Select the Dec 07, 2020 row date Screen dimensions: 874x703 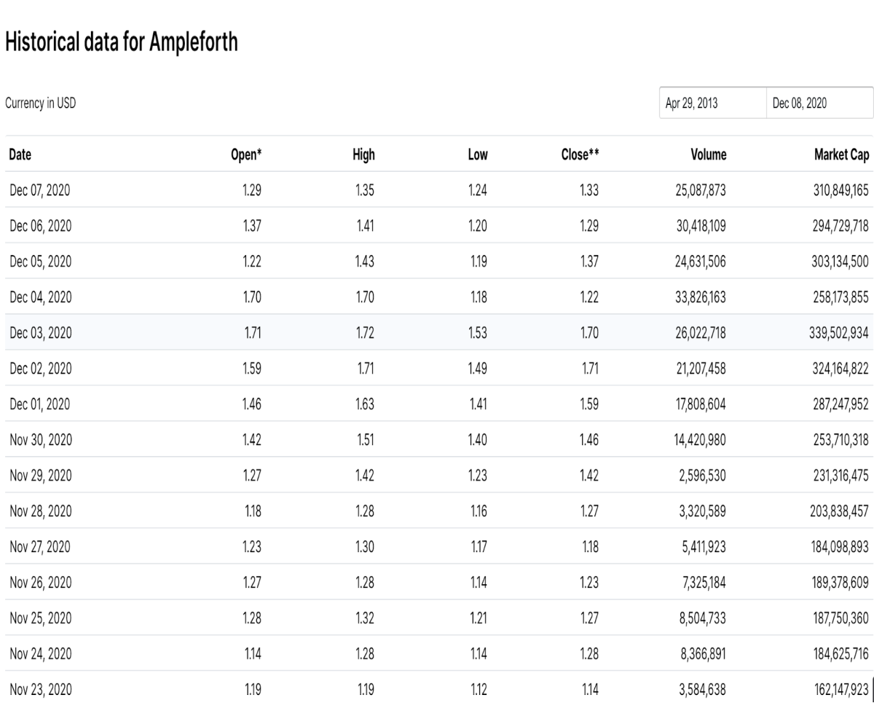[x=40, y=190]
